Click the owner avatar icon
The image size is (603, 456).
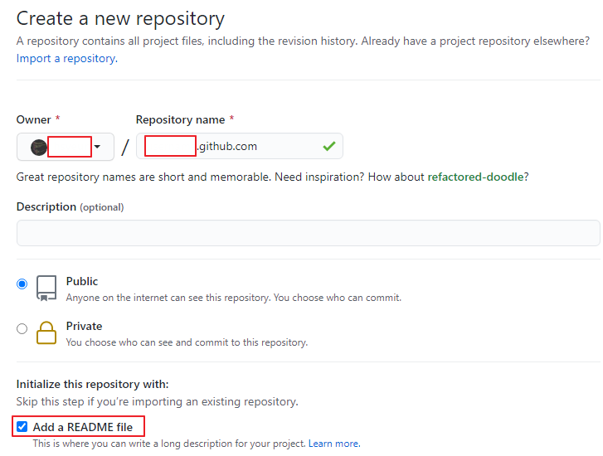(x=38, y=148)
